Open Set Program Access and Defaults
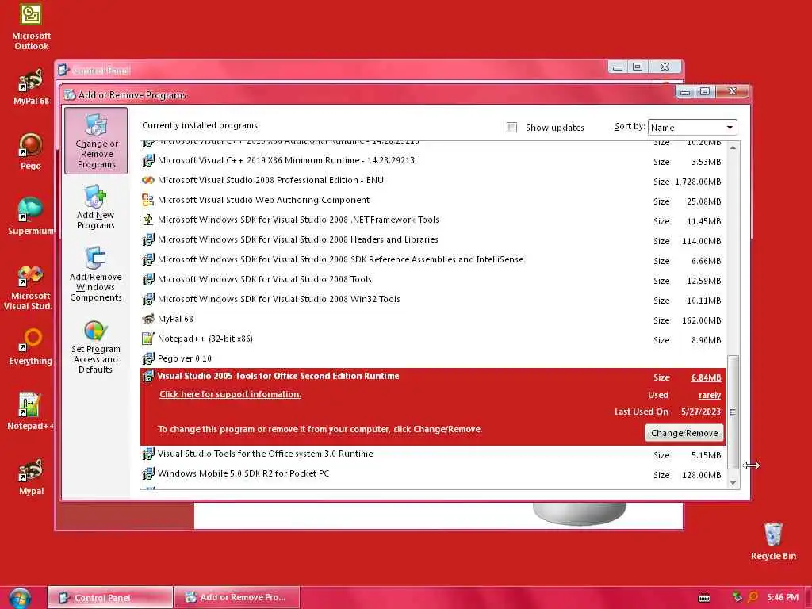 [96, 347]
